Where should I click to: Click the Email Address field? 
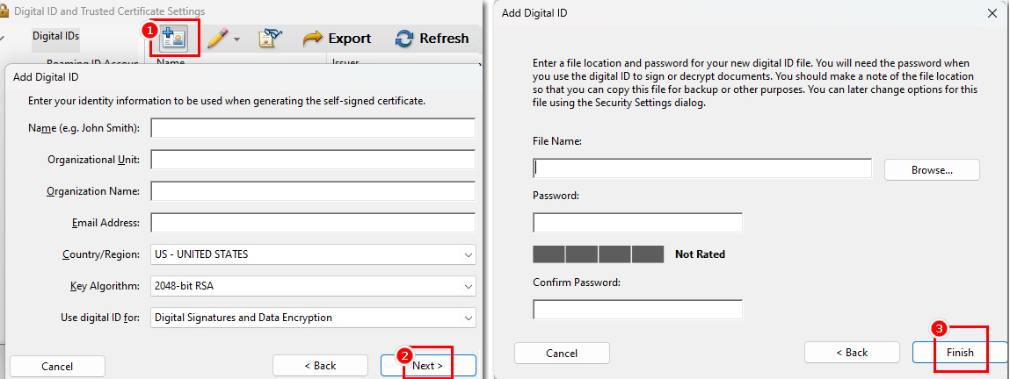point(313,223)
